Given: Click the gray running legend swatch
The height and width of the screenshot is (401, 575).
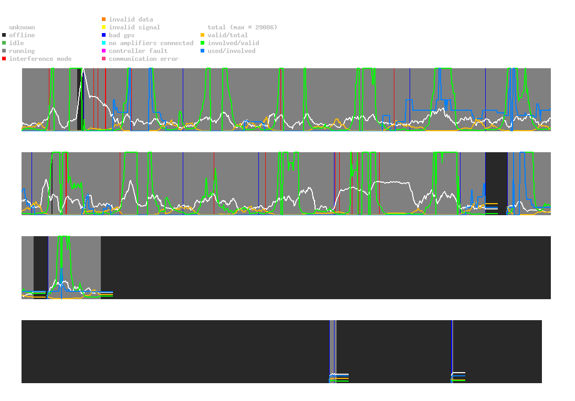Looking at the screenshot, I should pos(4,51).
